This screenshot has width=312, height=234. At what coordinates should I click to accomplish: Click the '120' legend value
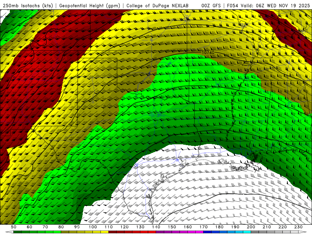tap(124, 227)
